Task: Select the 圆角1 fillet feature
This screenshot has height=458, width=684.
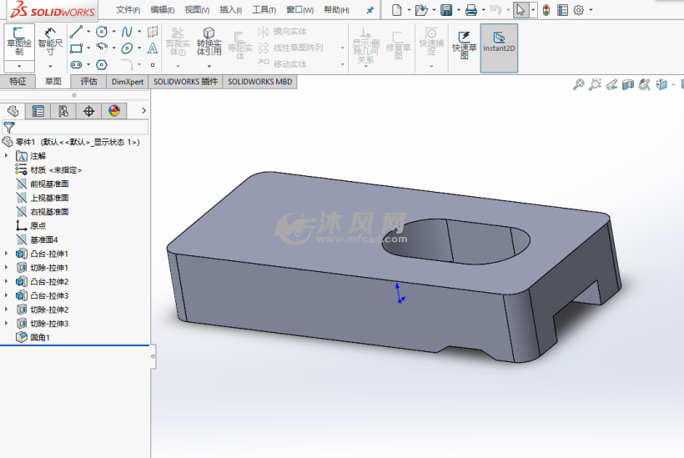Action: point(40,338)
